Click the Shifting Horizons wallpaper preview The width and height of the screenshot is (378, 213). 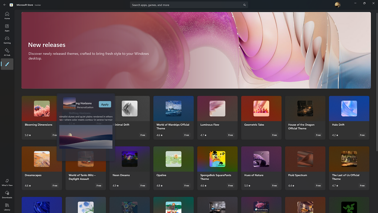pos(85,136)
